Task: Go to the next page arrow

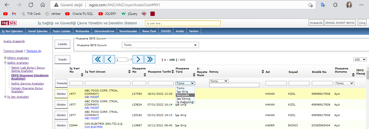Action: click(x=138, y=59)
